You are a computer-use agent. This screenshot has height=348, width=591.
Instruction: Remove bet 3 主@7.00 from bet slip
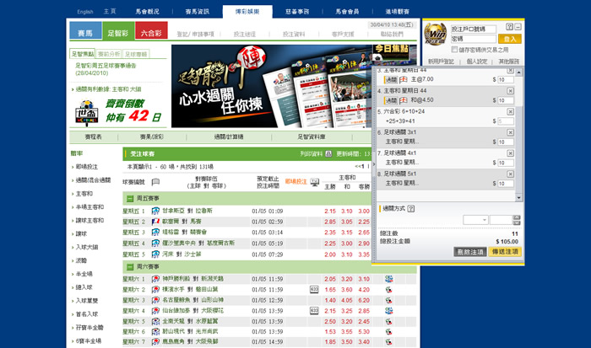510,70
